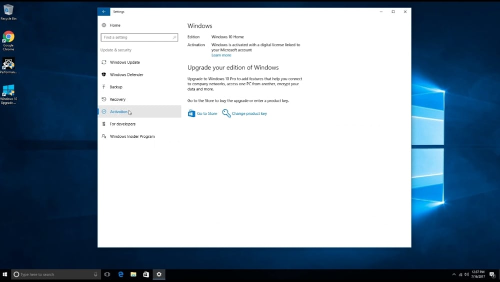Open the Backup settings section
Image resolution: width=500 pixels, height=282 pixels.
coord(116,87)
